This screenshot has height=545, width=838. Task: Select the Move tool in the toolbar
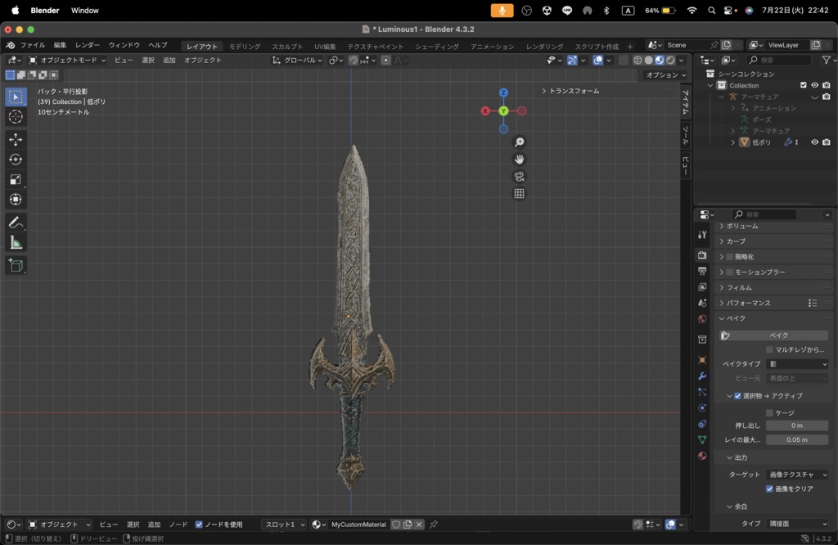click(x=16, y=139)
